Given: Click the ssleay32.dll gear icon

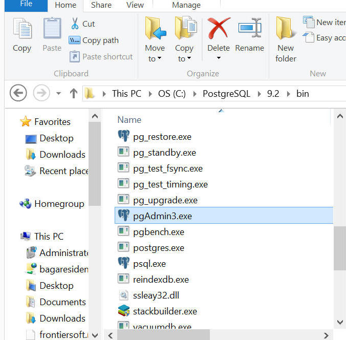Looking at the screenshot, I should [x=123, y=295].
